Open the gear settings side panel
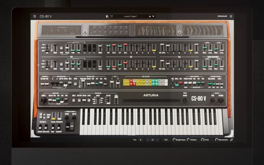This screenshot has width=264, height=165. (x=231, y=16)
